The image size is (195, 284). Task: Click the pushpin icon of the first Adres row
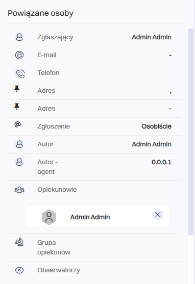click(x=17, y=89)
